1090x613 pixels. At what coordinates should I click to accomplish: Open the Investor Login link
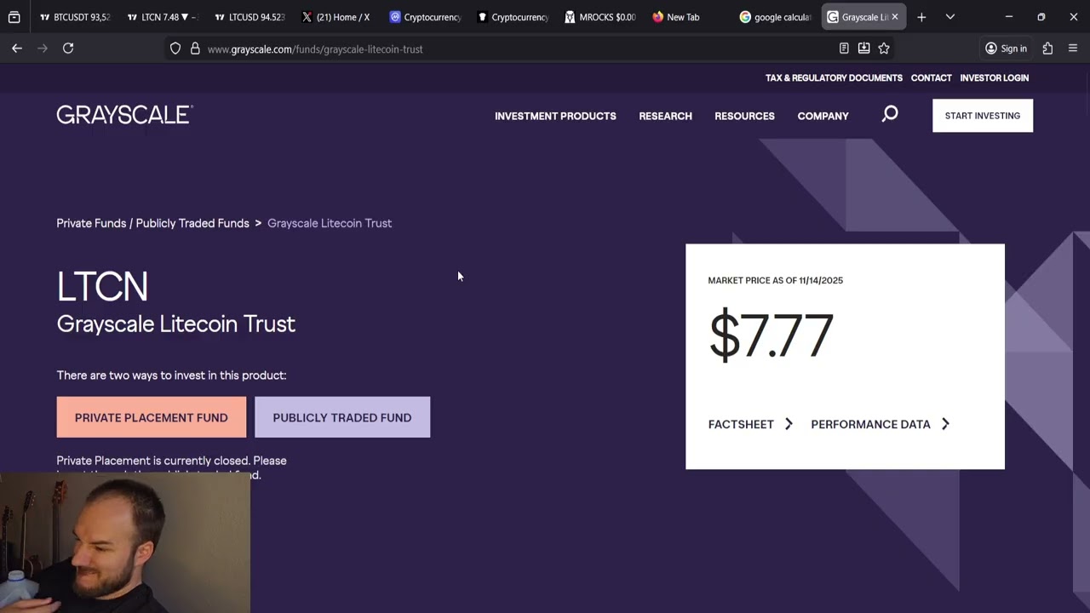[x=995, y=77]
